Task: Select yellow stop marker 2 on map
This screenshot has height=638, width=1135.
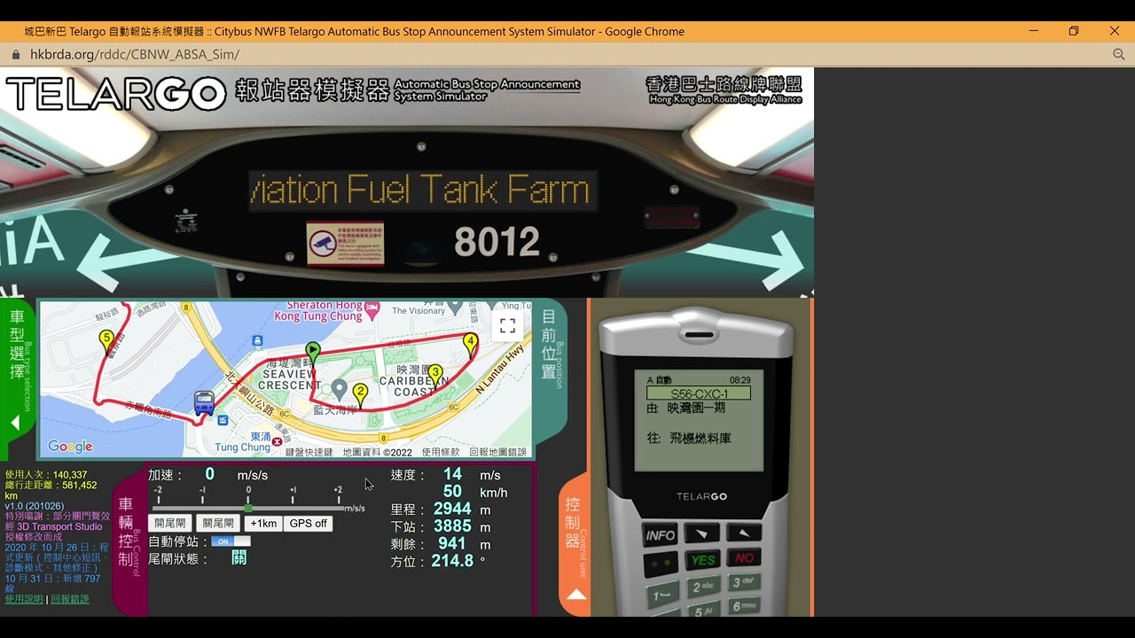Action: (x=360, y=395)
